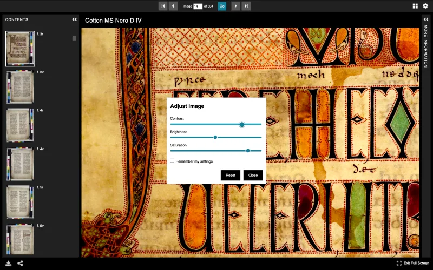Open the settings gear menu

tap(425, 6)
